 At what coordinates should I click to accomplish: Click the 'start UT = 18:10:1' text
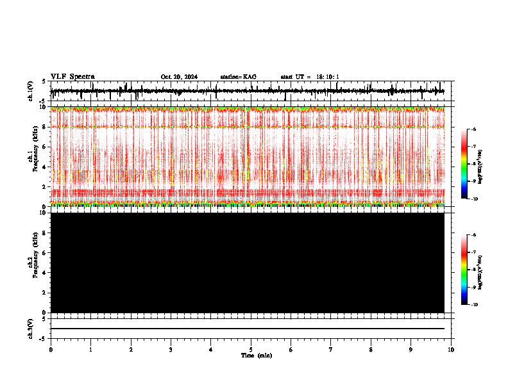[310, 77]
